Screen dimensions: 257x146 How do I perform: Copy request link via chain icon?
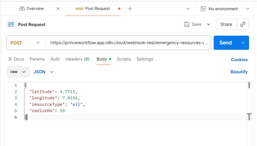click(x=243, y=24)
